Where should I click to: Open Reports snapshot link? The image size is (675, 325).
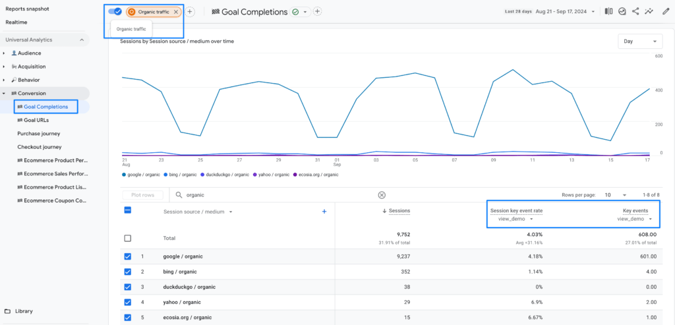pyautogui.click(x=28, y=9)
